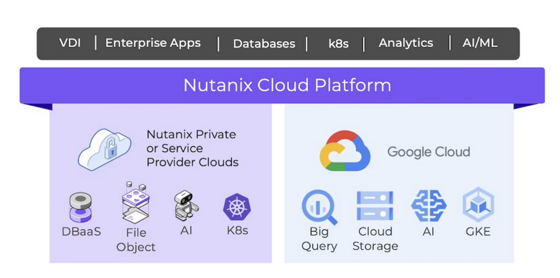560x278 pixels.
Task: Select Analytics in the top bar
Action: coord(406,43)
